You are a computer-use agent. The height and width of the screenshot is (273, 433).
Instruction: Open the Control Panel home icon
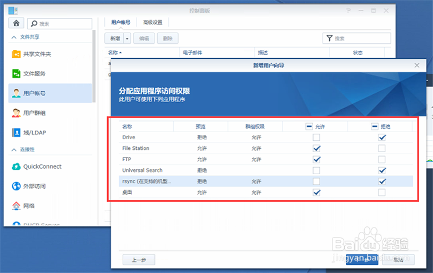tap(16, 23)
